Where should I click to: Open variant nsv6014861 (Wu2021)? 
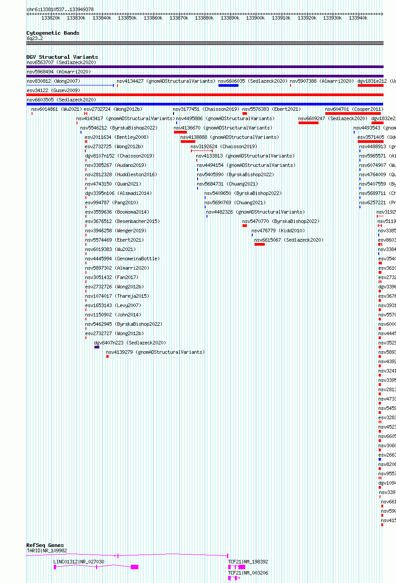pos(57,109)
